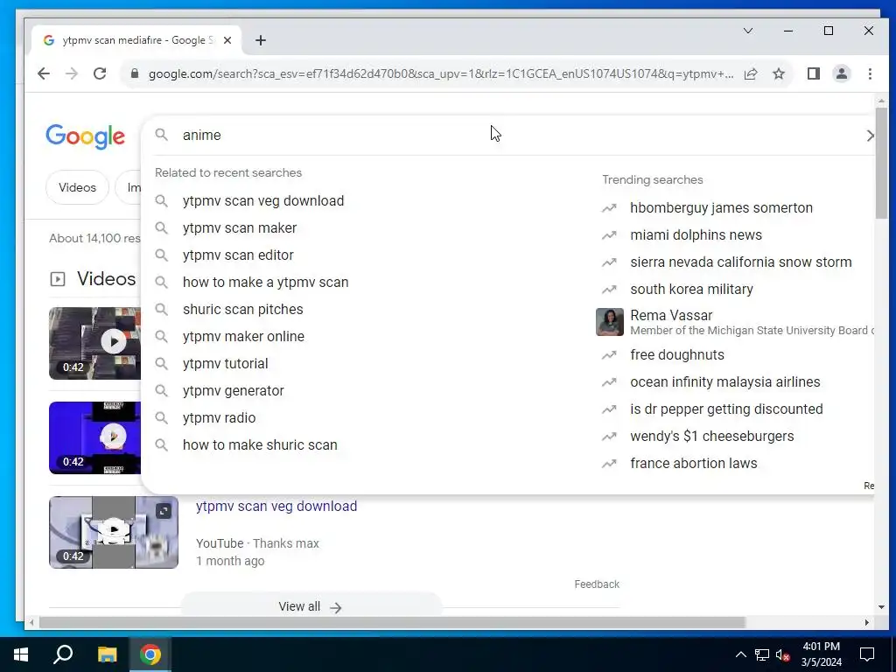896x672 pixels.
Task: Choose how to make shuric scan suggestion
Action: pos(260,445)
